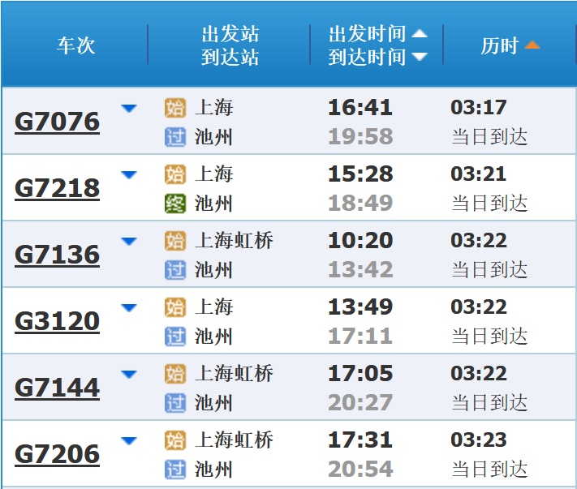The width and height of the screenshot is (577, 489).
Task: Sort trains by 历时 duration
Action: click(x=499, y=45)
